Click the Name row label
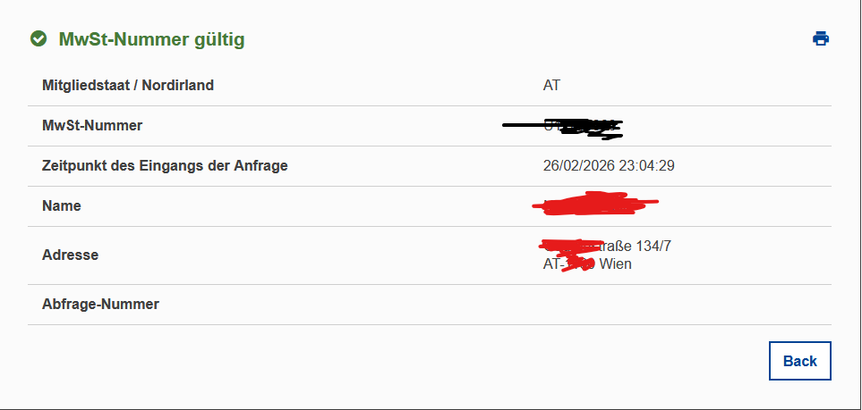This screenshot has height=410, width=862. 62,206
